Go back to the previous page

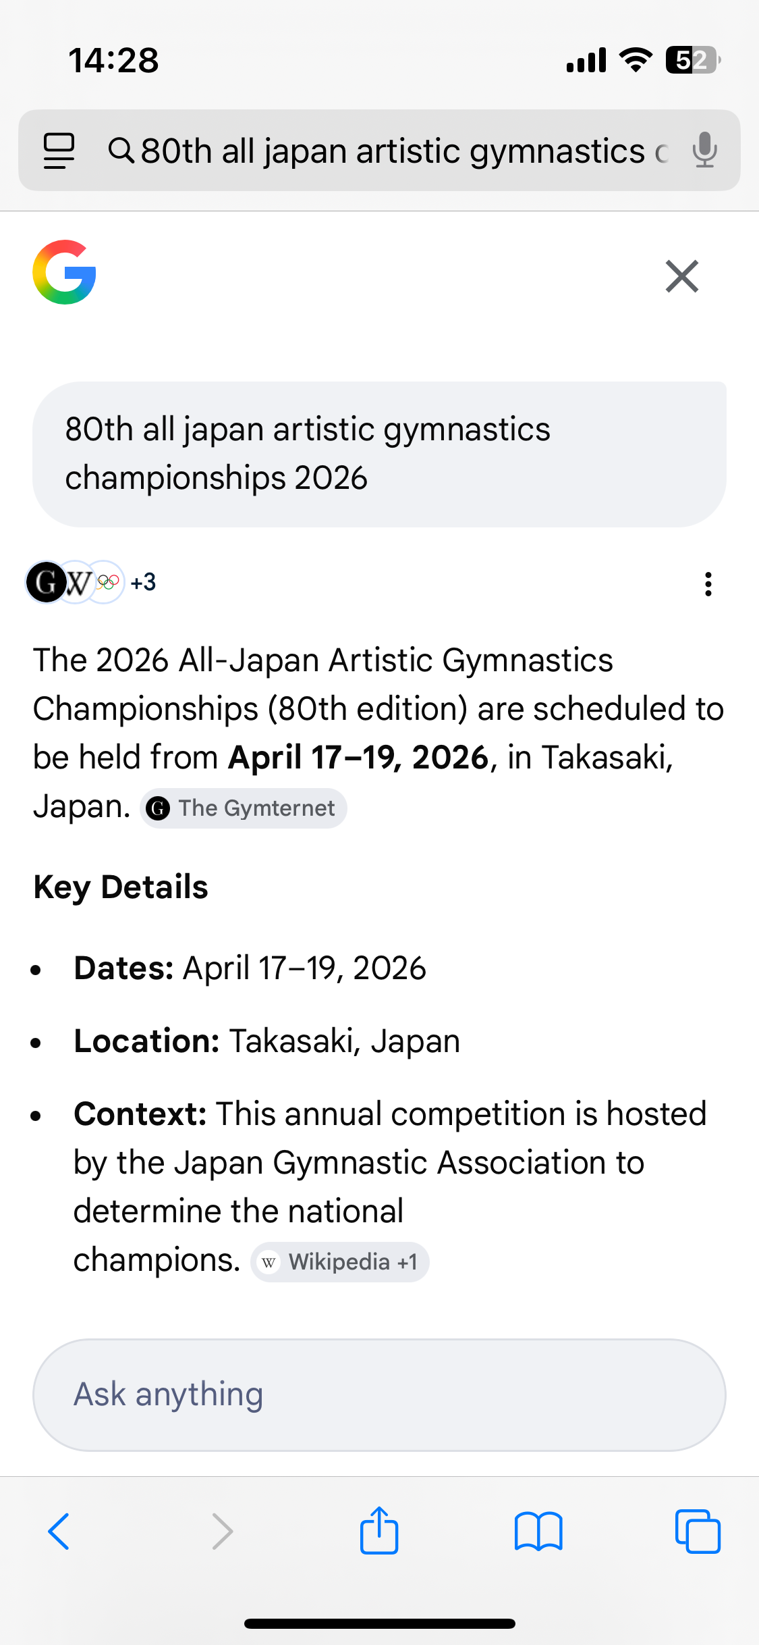click(x=59, y=1531)
